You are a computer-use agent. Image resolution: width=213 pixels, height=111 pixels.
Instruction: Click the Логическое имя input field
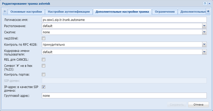tap(124, 20)
